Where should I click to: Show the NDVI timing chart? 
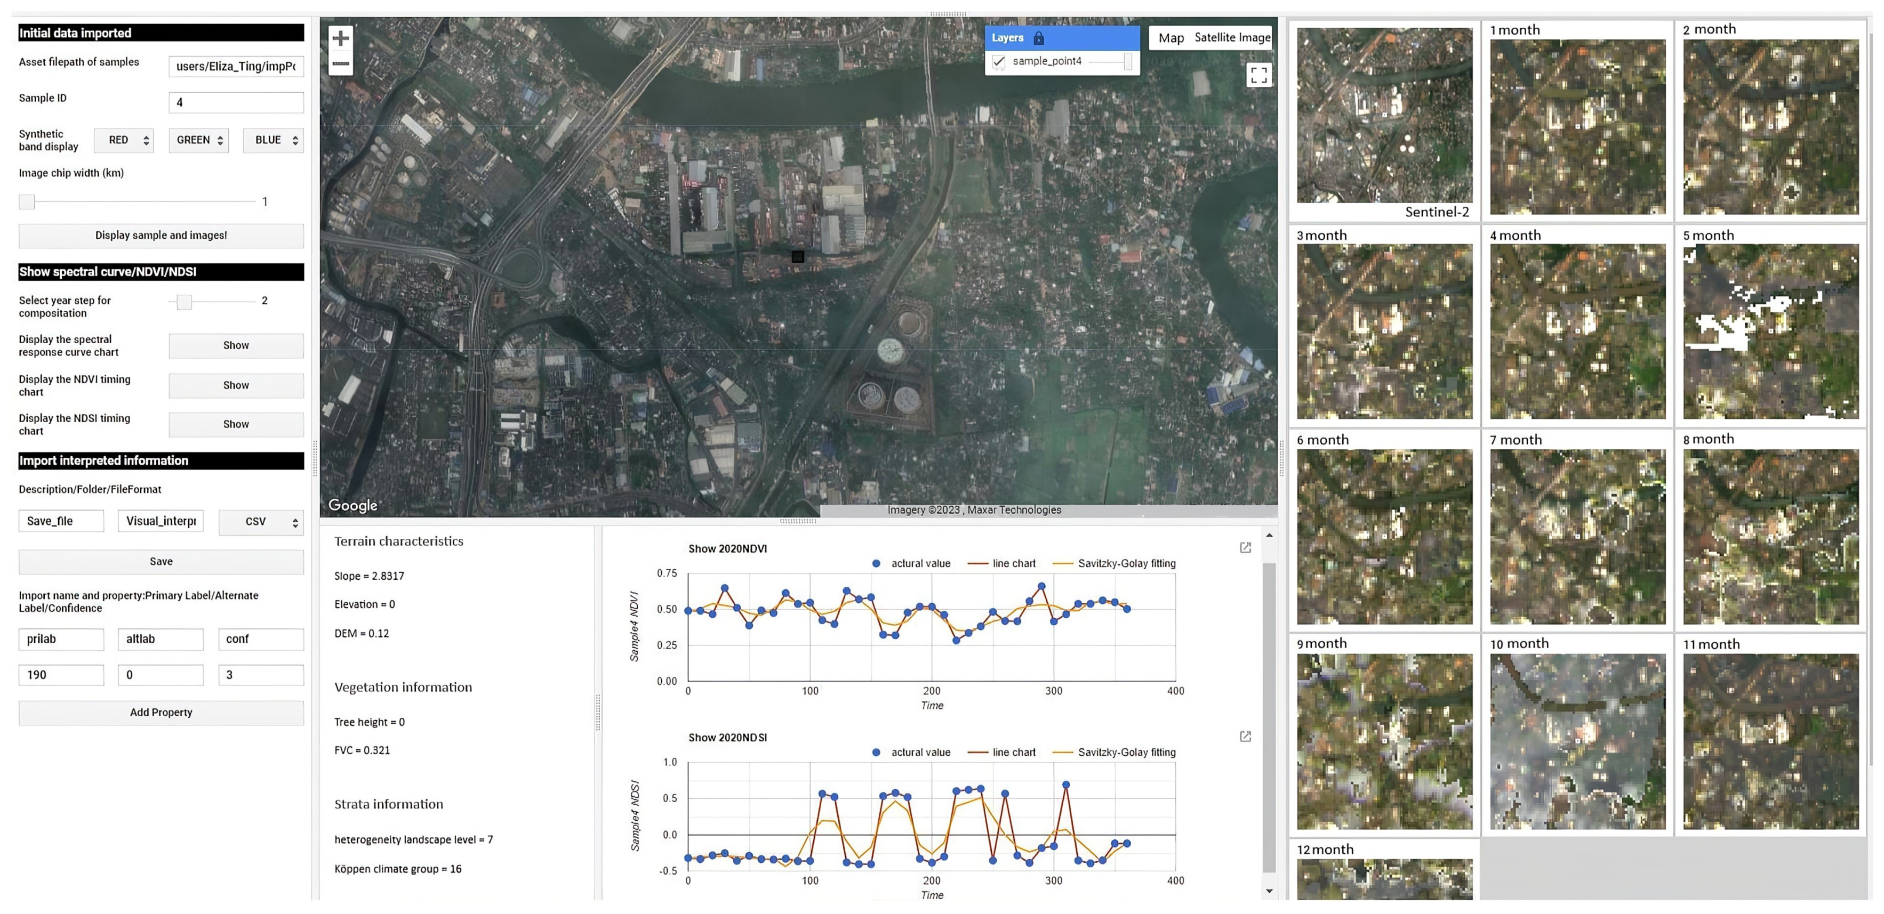click(x=236, y=385)
